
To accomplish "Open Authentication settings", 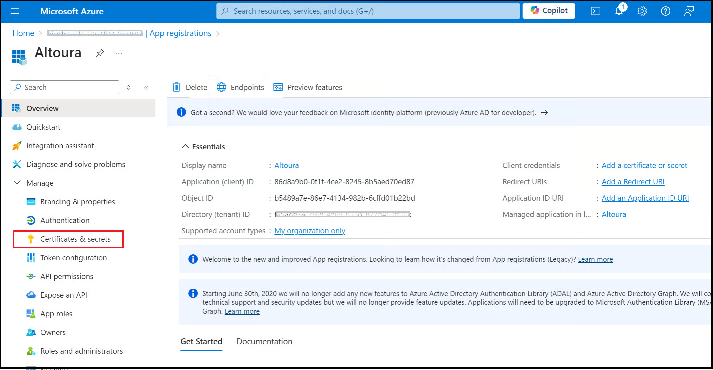I will coord(65,220).
